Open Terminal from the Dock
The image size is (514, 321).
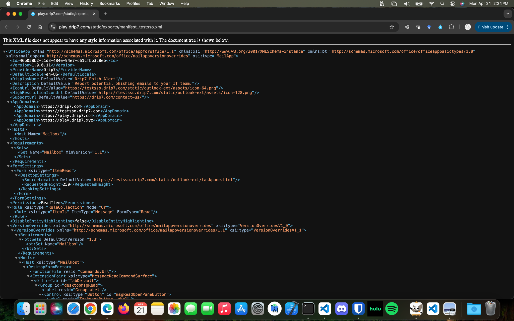(x=308, y=309)
